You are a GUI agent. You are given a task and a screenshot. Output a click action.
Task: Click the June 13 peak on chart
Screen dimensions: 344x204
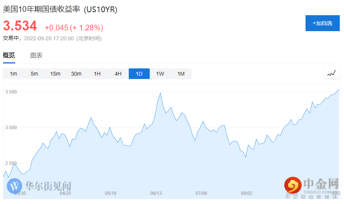pos(160,93)
